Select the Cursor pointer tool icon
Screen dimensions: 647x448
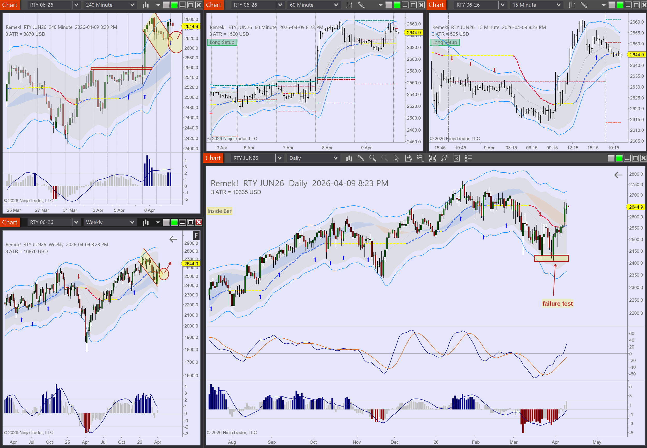[x=396, y=158]
